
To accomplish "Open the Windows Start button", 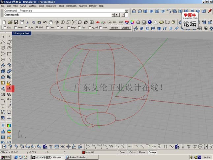I will pos(5,157).
